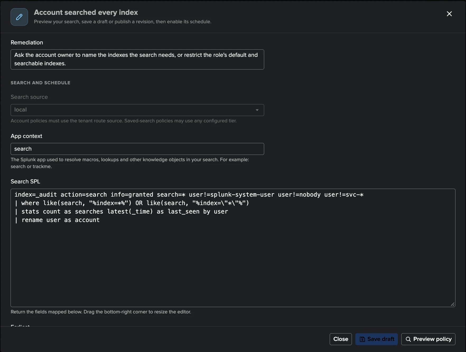The height and width of the screenshot is (352, 466).
Task: Click the resize grip of the SPL editor
Action: 453,304
